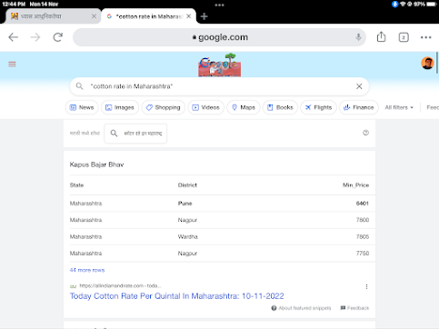Screen dimensions: 439x329
Task: Open the tab switcher showing 2 tabs
Action: pos(404,37)
